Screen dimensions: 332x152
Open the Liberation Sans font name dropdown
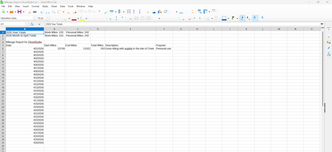point(35,18)
